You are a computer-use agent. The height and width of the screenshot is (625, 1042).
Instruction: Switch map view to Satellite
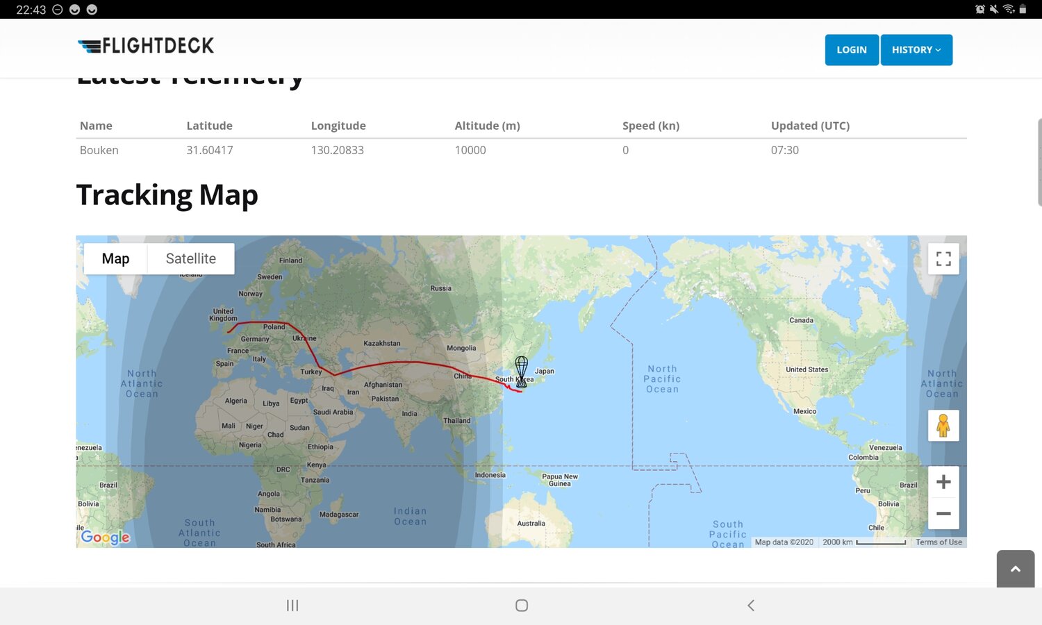pyautogui.click(x=191, y=258)
